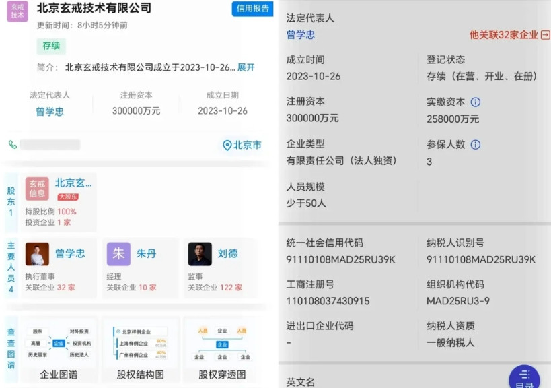Viewport: 551px width, 388px height.
Task: Open legal representative 曾学忠 link in summary
Action: tap(50, 112)
